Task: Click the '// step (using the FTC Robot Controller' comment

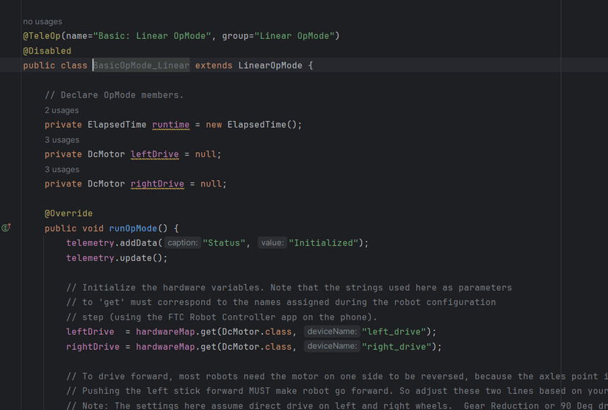Action: [222, 317]
